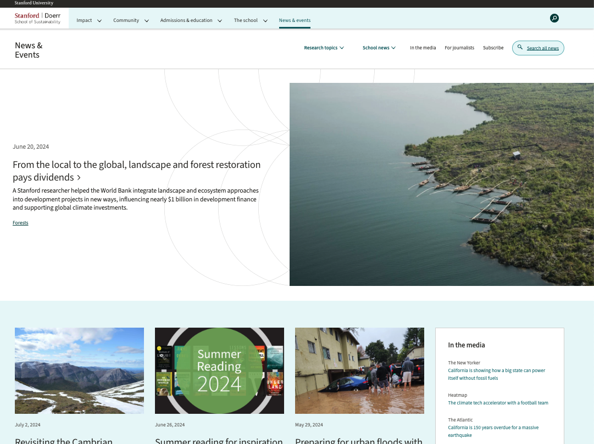The image size is (594, 444).
Task: Click the Stanford Doerr School logo
Action: (37, 18)
